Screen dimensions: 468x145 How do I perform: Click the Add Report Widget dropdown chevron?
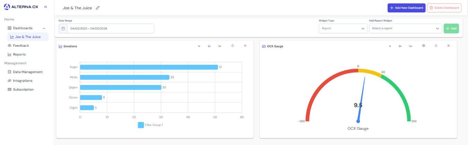point(437,28)
